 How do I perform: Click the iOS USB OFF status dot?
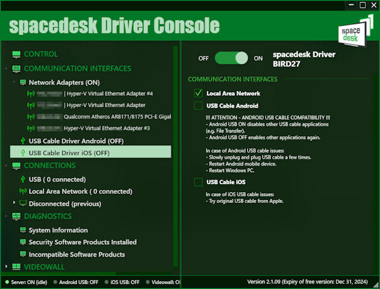pyautogui.click(x=107, y=282)
